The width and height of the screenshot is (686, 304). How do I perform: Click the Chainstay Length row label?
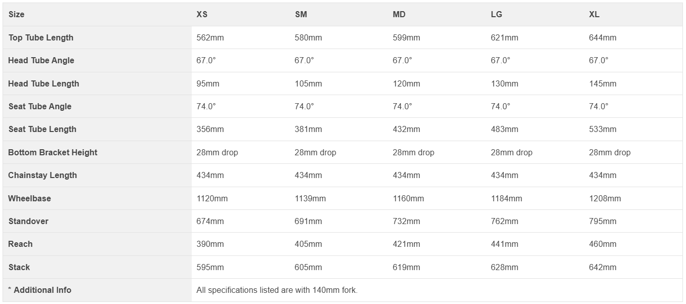42,176
